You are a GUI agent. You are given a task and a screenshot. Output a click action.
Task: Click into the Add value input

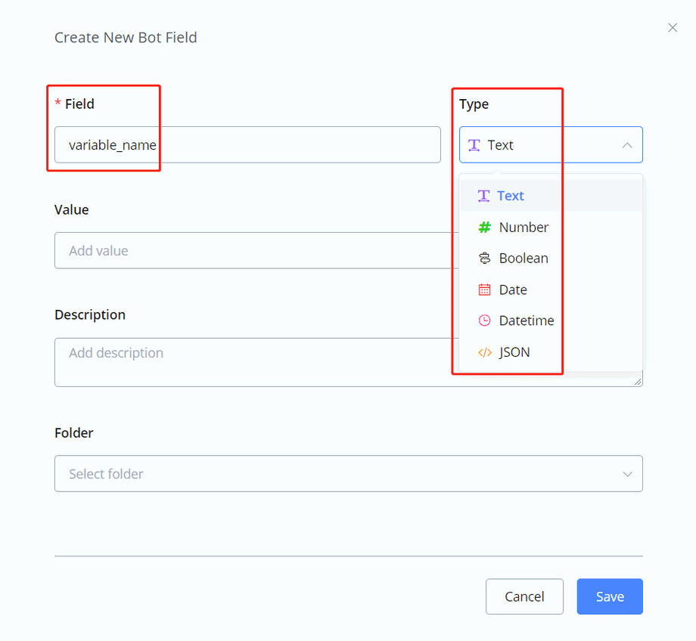click(x=250, y=251)
